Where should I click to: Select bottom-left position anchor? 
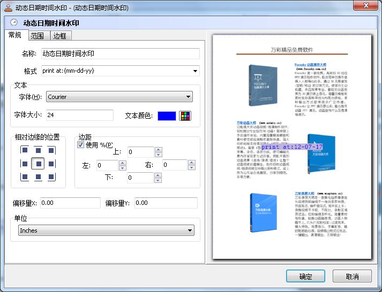(x=24, y=176)
